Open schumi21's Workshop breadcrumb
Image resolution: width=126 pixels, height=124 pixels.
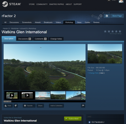[x=28, y=28]
